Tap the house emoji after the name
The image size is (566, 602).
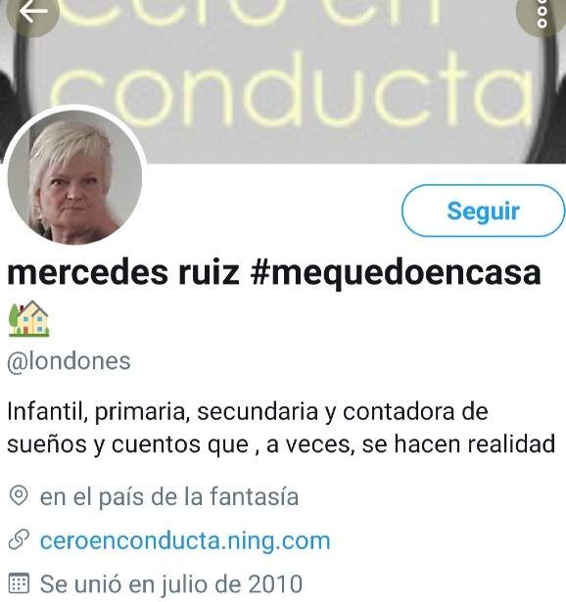[x=28, y=319]
